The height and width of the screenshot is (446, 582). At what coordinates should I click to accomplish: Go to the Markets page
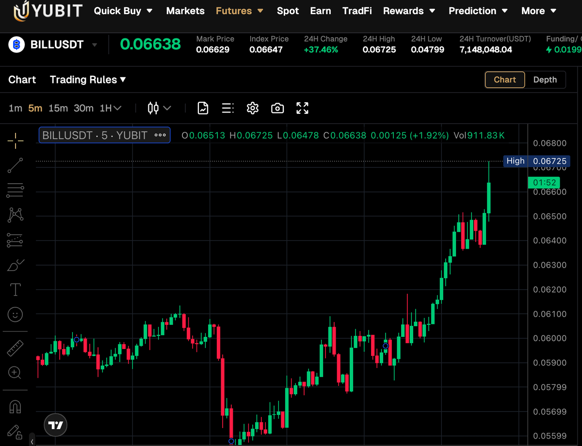tap(185, 11)
